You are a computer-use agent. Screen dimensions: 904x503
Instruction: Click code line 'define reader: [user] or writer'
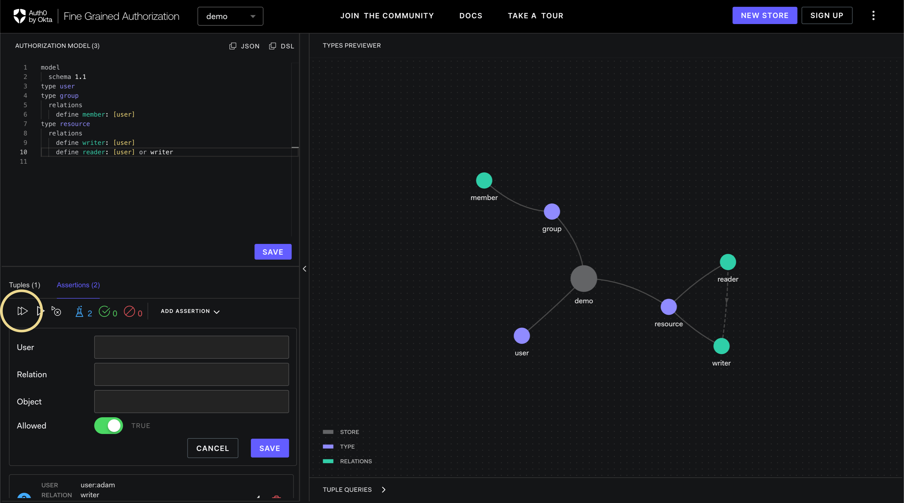click(114, 152)
